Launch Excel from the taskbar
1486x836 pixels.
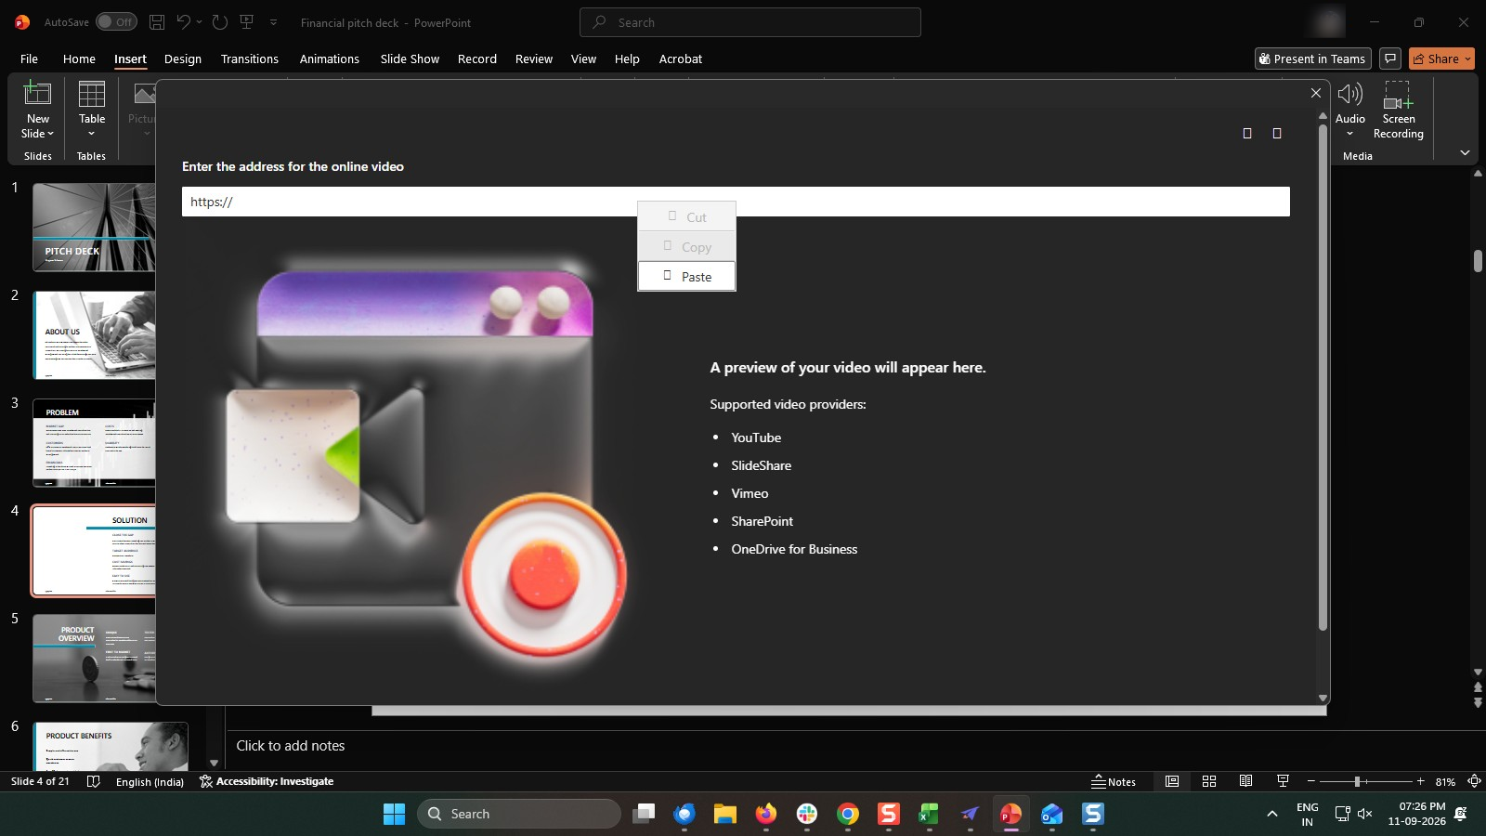pyautogui.click(x=928, y=814)
